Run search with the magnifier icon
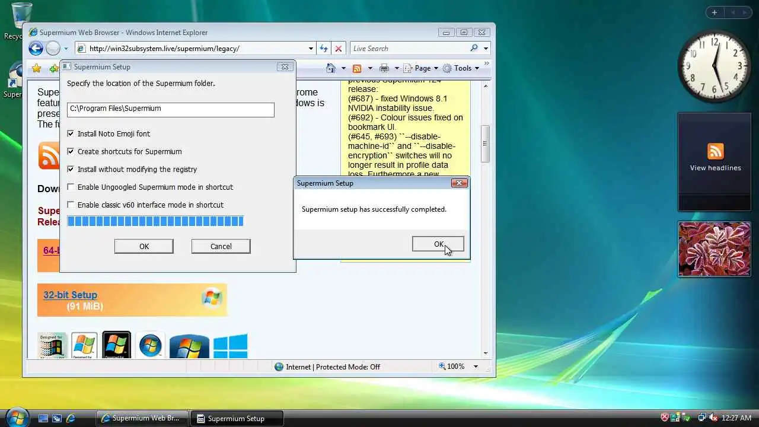 [474, 49]
